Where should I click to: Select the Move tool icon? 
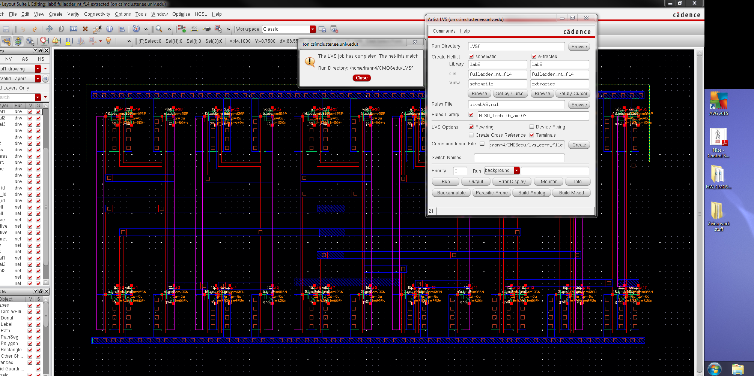click(49, 29)
